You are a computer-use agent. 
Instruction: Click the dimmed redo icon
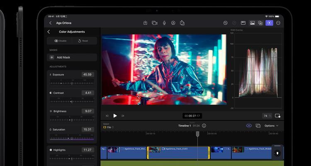(234, 23)
